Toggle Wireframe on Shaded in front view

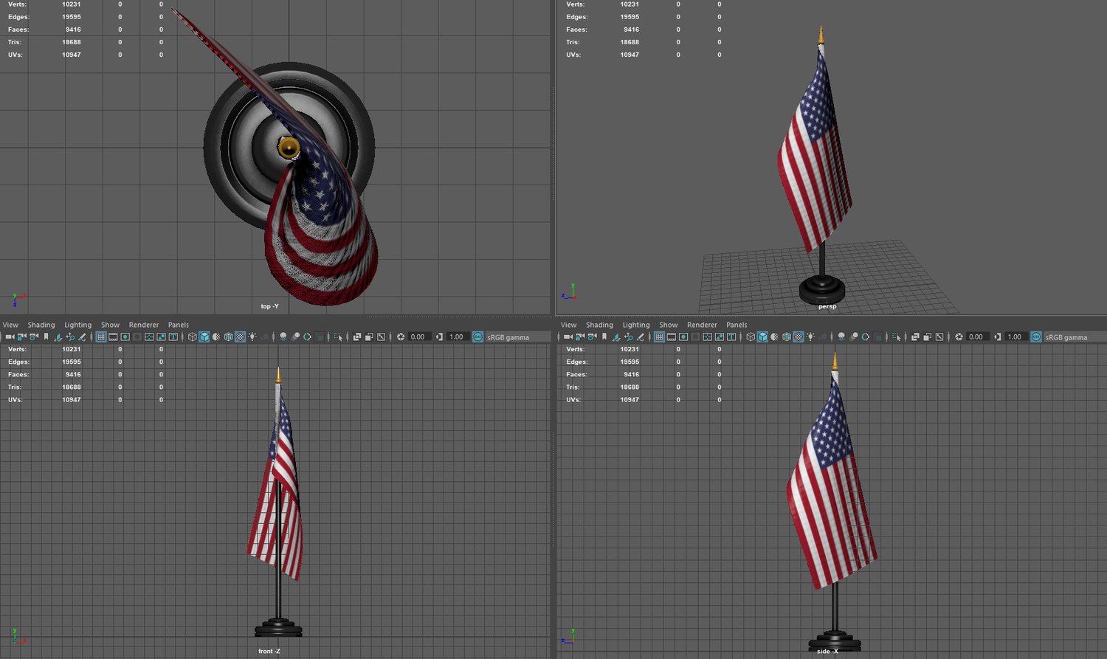(228, 337)
